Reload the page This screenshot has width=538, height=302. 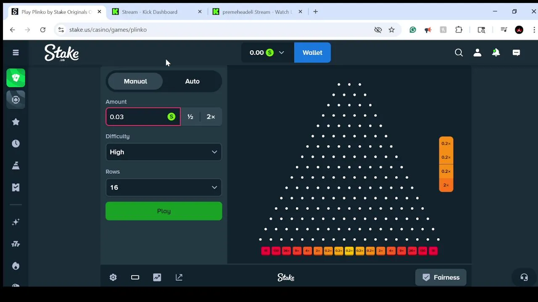pyautogui.click(x=43, y=30)
